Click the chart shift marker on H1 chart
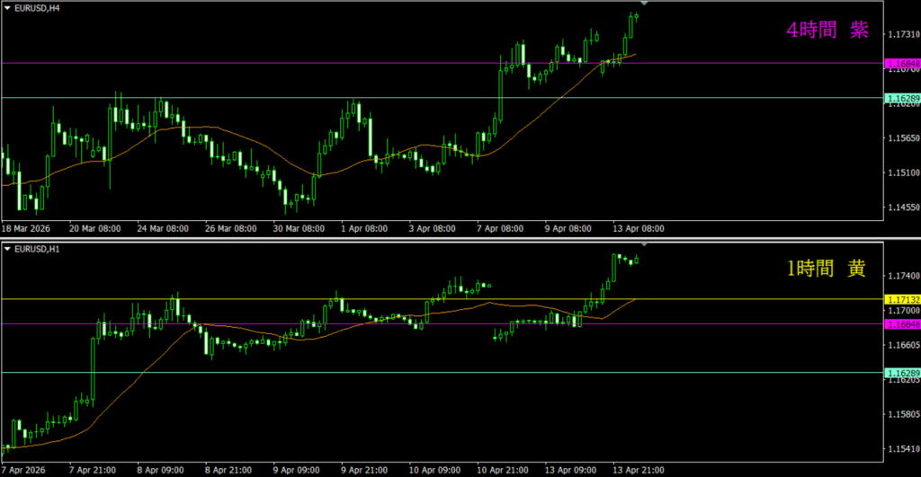The height and width of the screenshot is (477, 921). pos(643,244)
